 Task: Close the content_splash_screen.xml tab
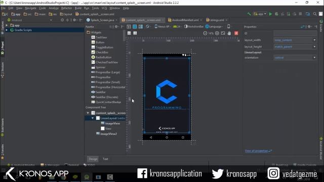(x=163, y=20)
